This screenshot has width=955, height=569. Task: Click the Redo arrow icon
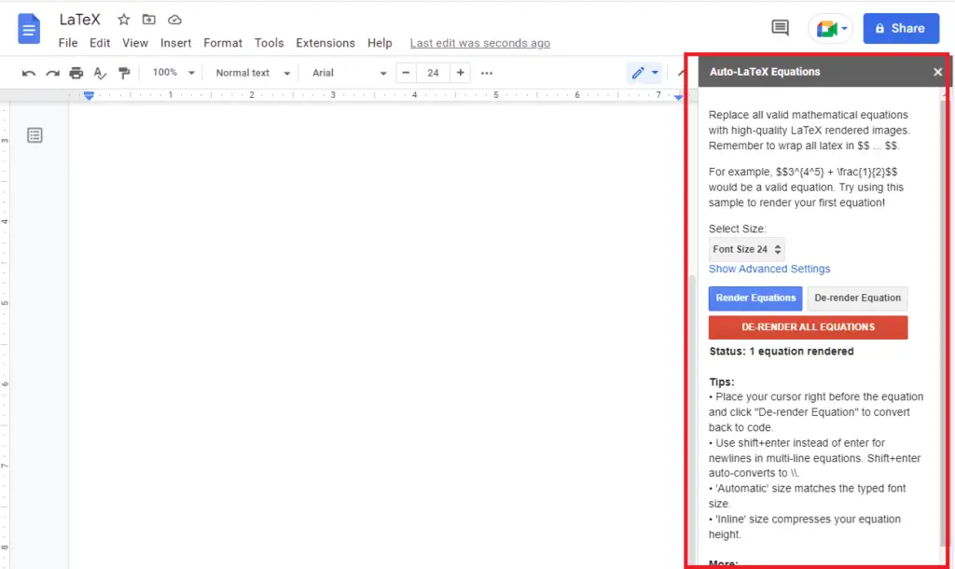[x=53, y=72]
